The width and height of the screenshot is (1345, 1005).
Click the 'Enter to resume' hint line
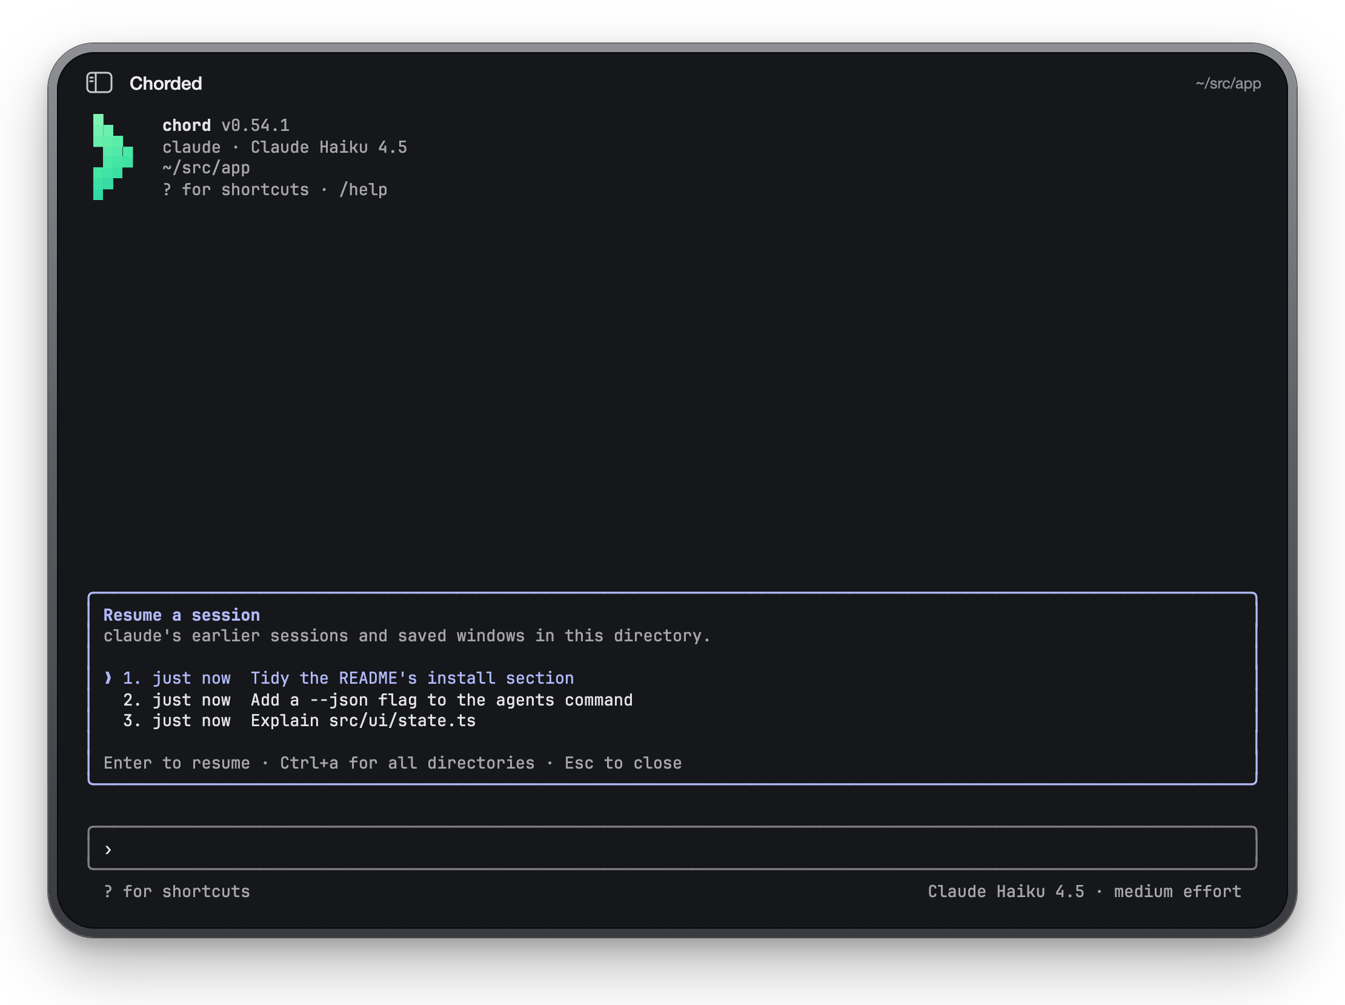pos(392,763)
